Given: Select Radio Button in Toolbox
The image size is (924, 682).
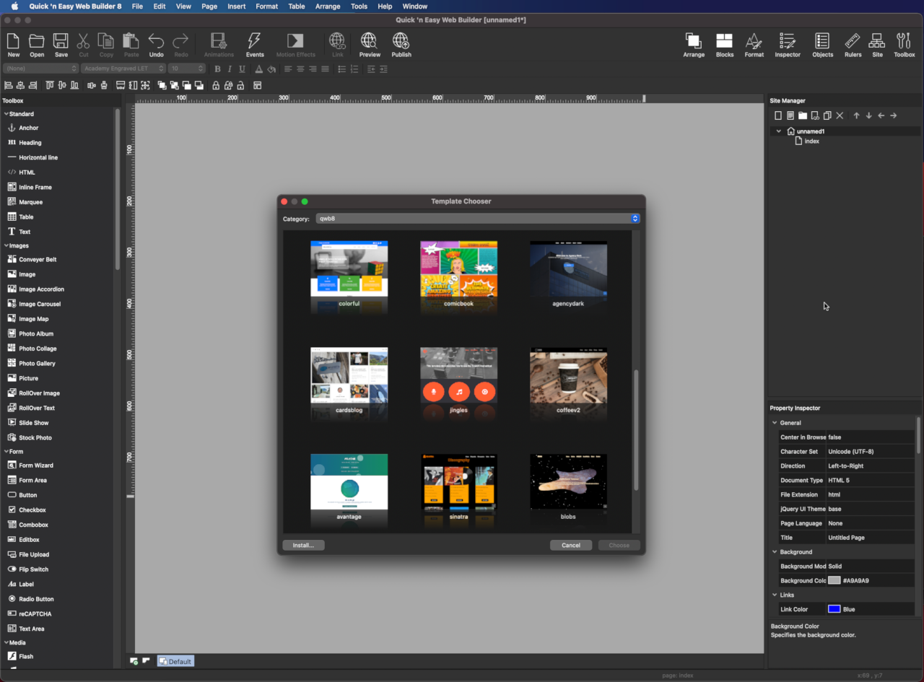Looking at the screenshot, I should pos(36,599).
